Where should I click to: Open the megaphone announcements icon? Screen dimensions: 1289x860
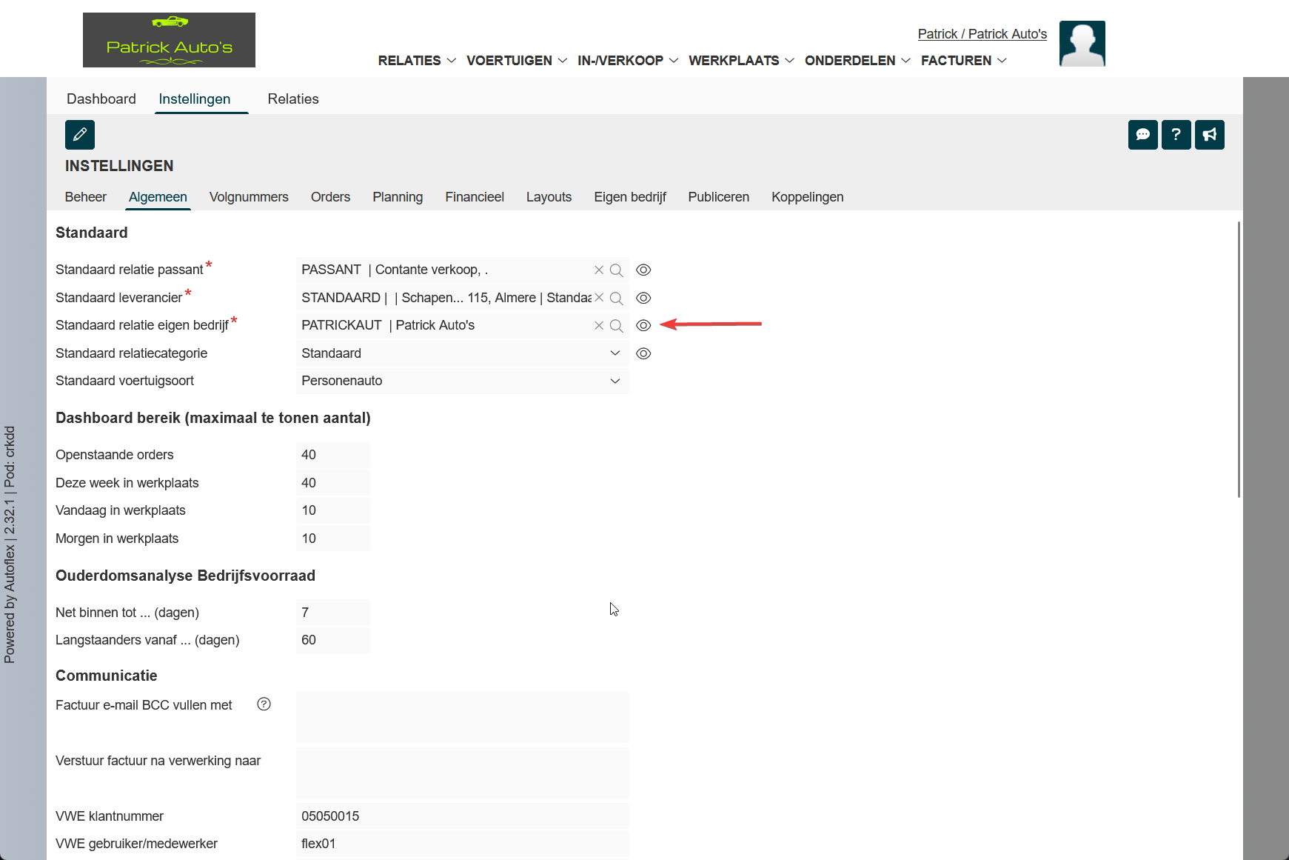coord(1209,135)
